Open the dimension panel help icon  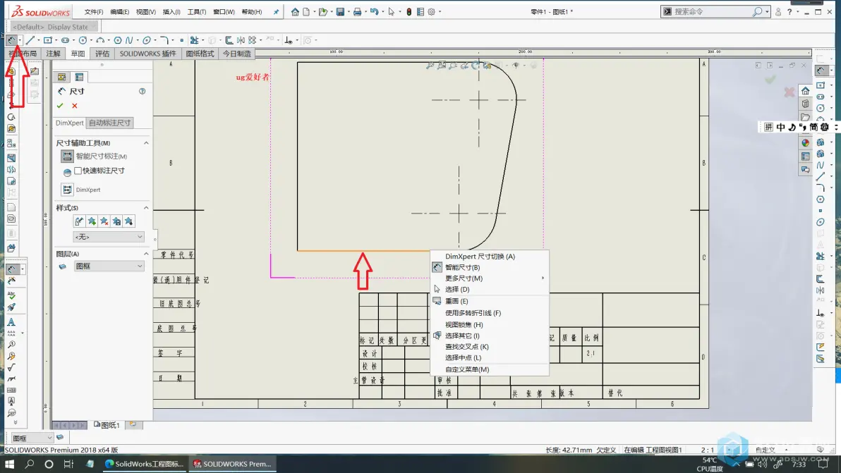point(142,91)
